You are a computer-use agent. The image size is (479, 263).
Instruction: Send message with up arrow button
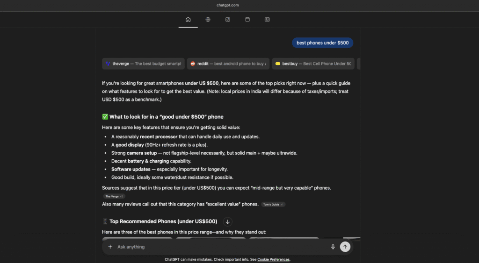click(x=345, y=247)
